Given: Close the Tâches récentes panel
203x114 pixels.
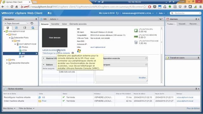Looking at the screenshot, I should pyautogui.click(x=199, y=89).
